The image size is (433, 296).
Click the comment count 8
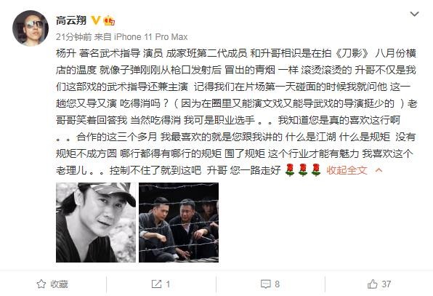click(278, 284)
